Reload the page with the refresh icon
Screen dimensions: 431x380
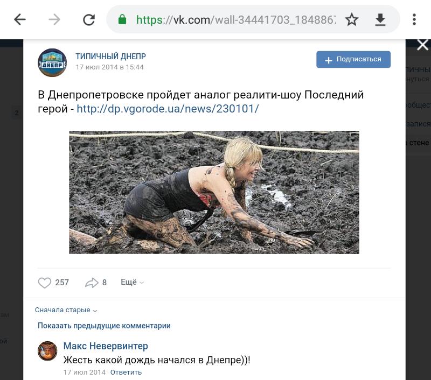point(89,20)
